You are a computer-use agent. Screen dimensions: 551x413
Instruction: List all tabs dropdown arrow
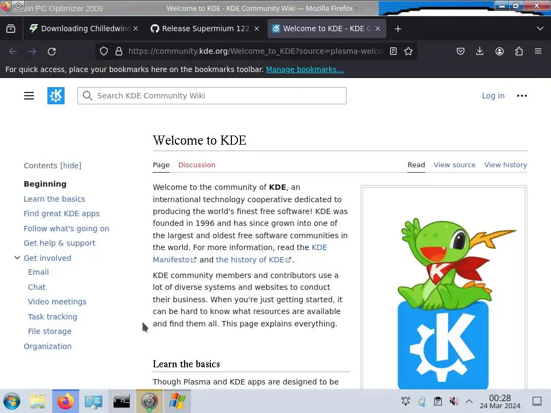[x=540, y=29]
